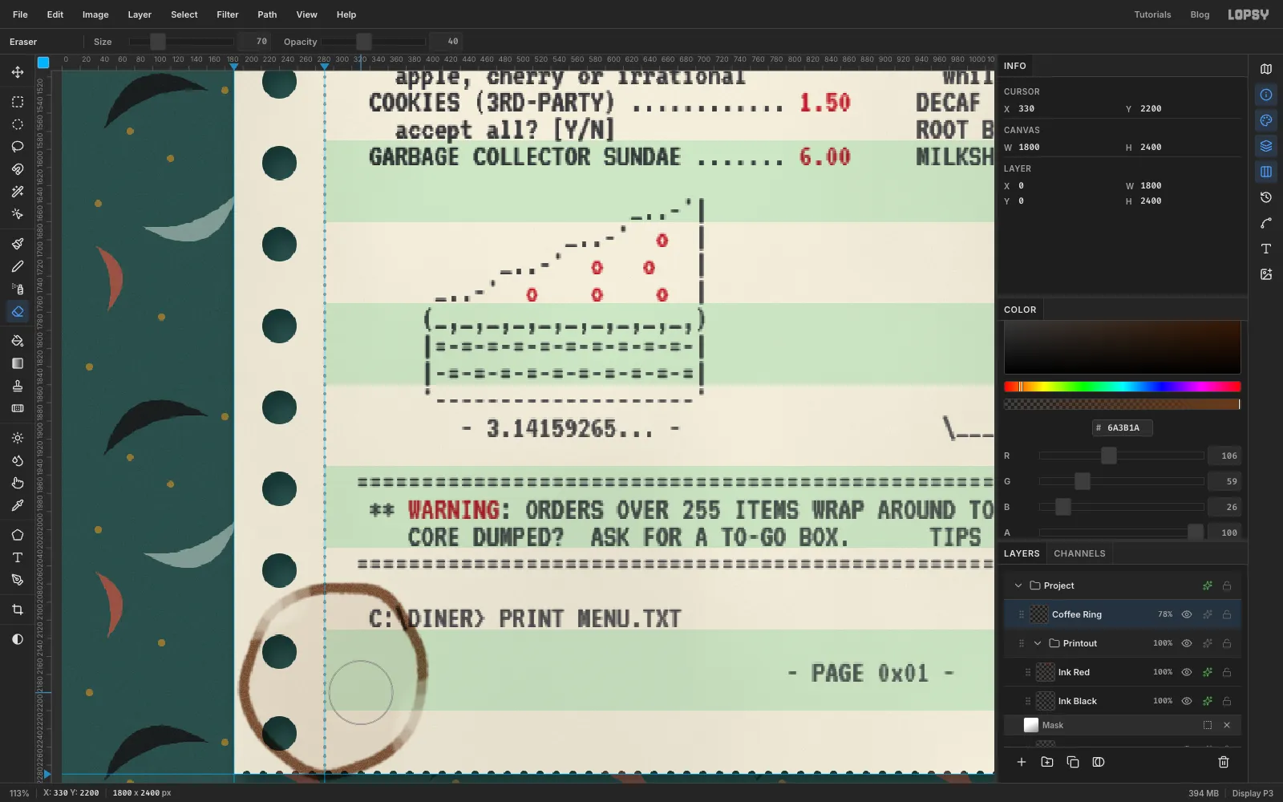Toggle the lock on the Project group
Screen dimensions: 1283x802
(1227, 585)
